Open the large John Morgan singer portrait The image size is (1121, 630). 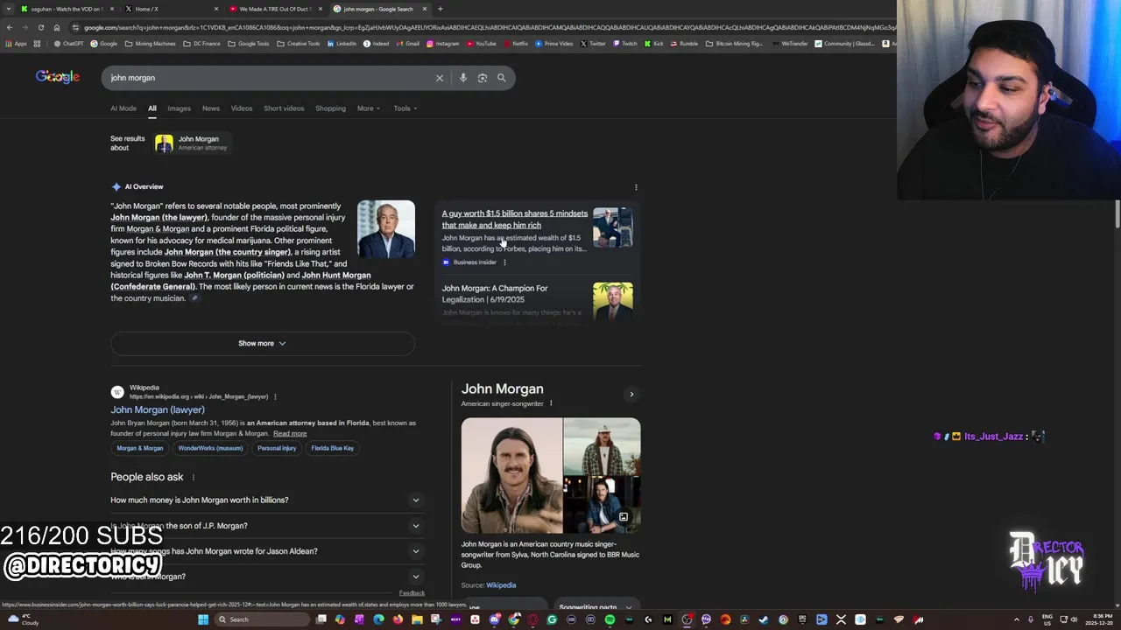(x=511, y=475)
